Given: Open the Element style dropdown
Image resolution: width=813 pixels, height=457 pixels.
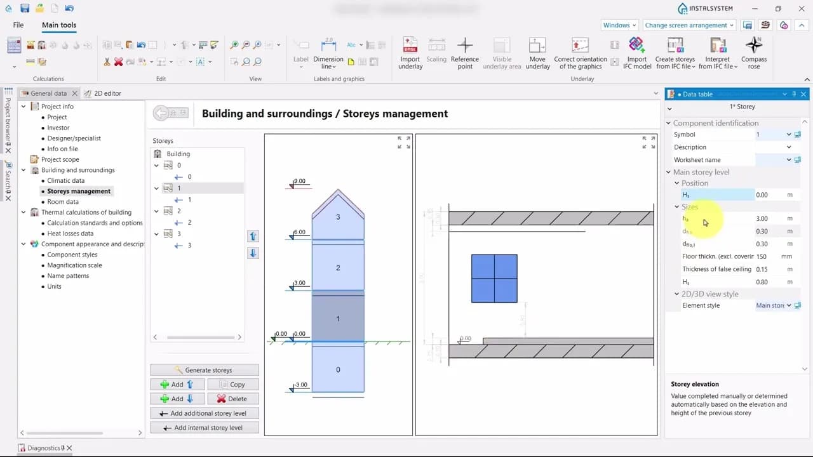Looking at the screenshot, I should (x=789, y=305).
